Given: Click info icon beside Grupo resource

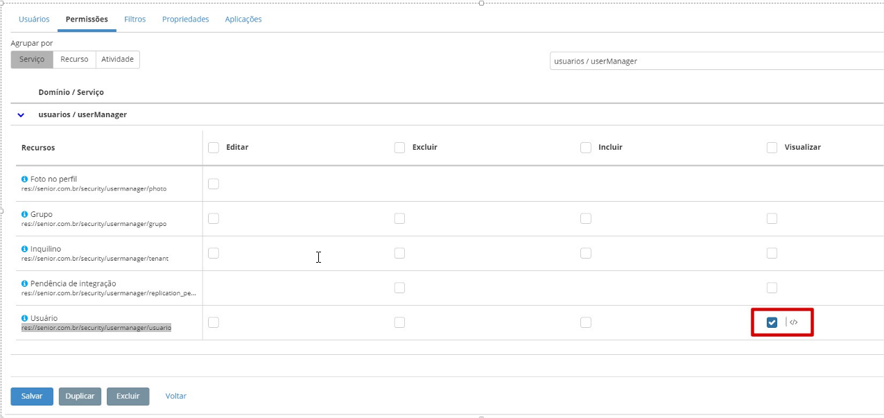Looking at the screenshot, I should pos(25,214).
